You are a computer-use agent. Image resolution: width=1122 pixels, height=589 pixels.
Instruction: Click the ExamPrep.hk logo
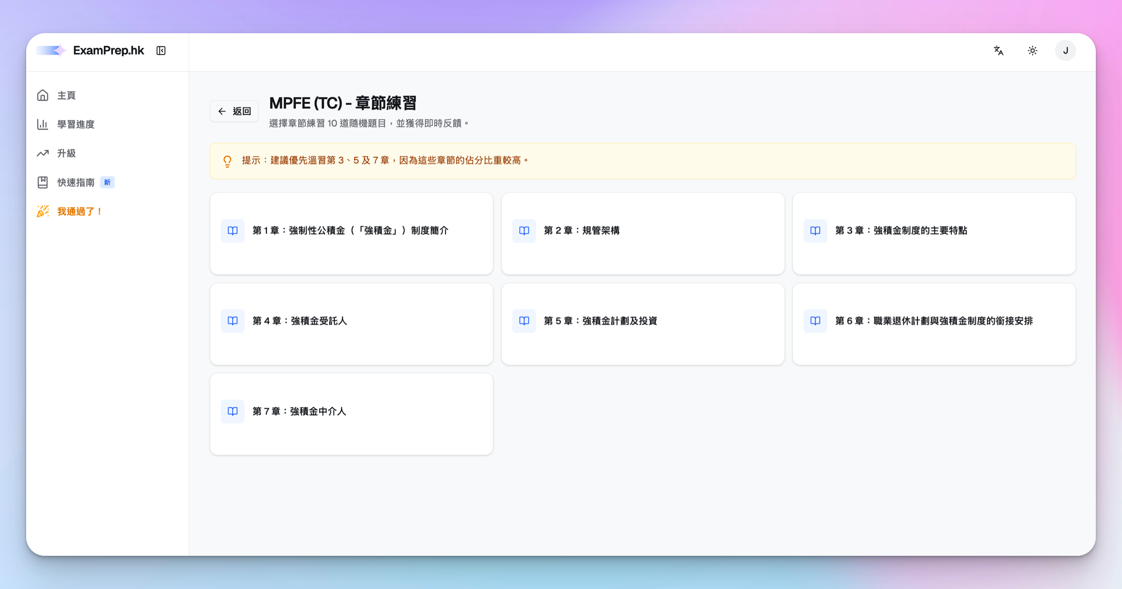click(x=90, y=50)
